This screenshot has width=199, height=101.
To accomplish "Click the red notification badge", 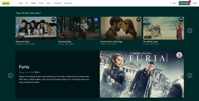I will tap(190, 1).
